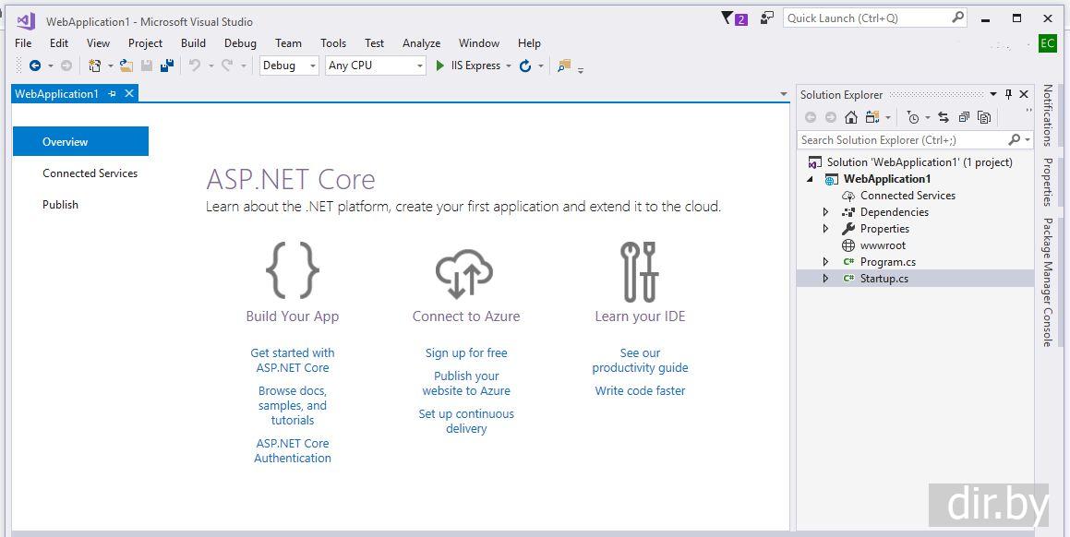Toggle pin on WebApplication1 document tab

coord(112,93)
